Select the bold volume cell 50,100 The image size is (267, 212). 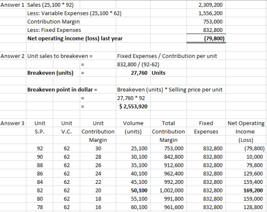click(x=139, y=191)
